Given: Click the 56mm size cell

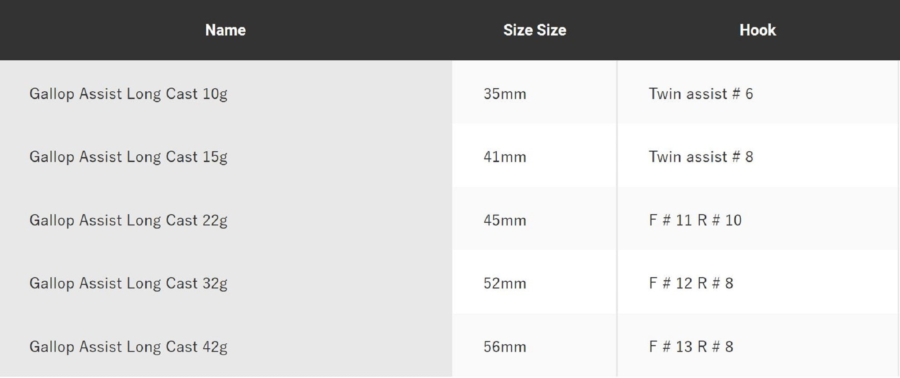Looking at the screenshot, I should (505, 346).
